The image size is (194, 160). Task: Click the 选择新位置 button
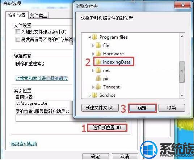(x=107, y=127)
